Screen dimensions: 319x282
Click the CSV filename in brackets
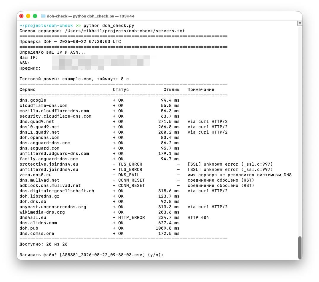click(x=102, y=255)
